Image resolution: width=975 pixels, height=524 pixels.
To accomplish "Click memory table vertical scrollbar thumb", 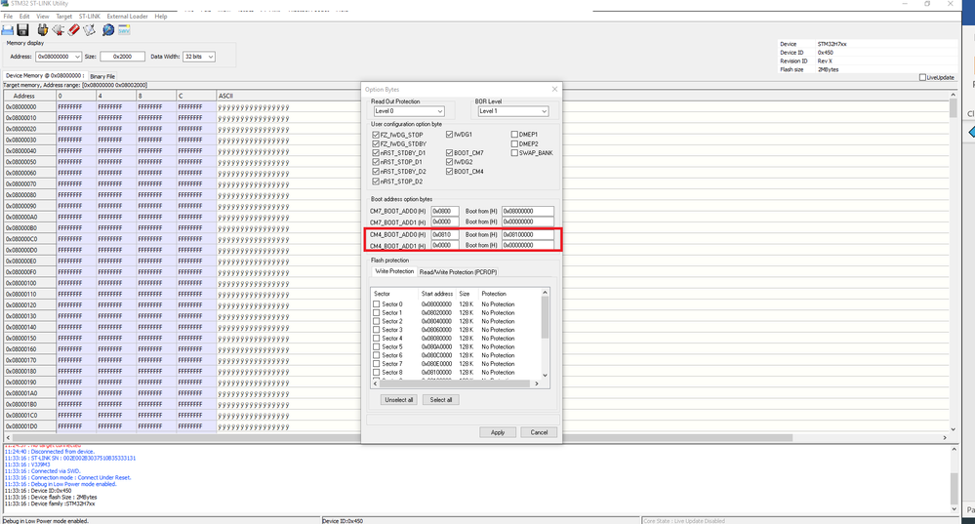I will point(954,108).
